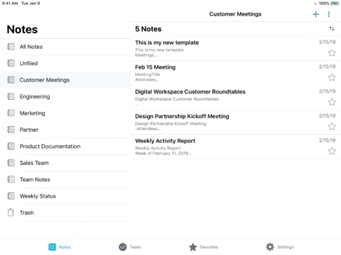The image size is (341, 255).
Task: Switch to the Tasks tab
Action: point(130,247)
